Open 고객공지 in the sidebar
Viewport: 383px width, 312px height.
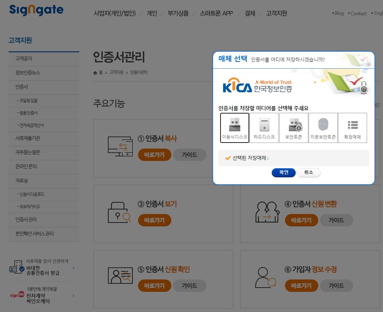44,59
